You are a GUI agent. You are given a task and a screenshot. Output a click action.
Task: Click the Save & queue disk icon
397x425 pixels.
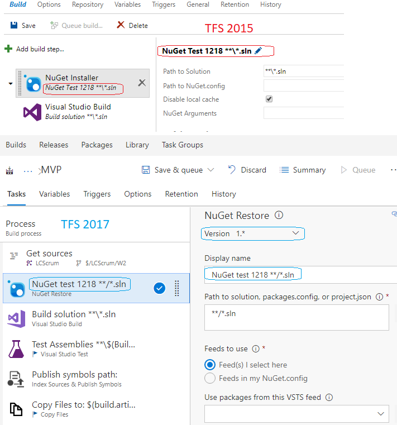(x=146, y=170)
